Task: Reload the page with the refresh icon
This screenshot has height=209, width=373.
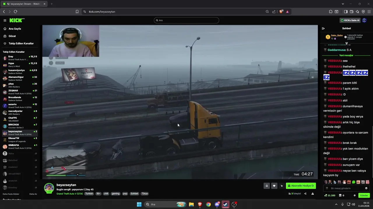Action: 15,12
